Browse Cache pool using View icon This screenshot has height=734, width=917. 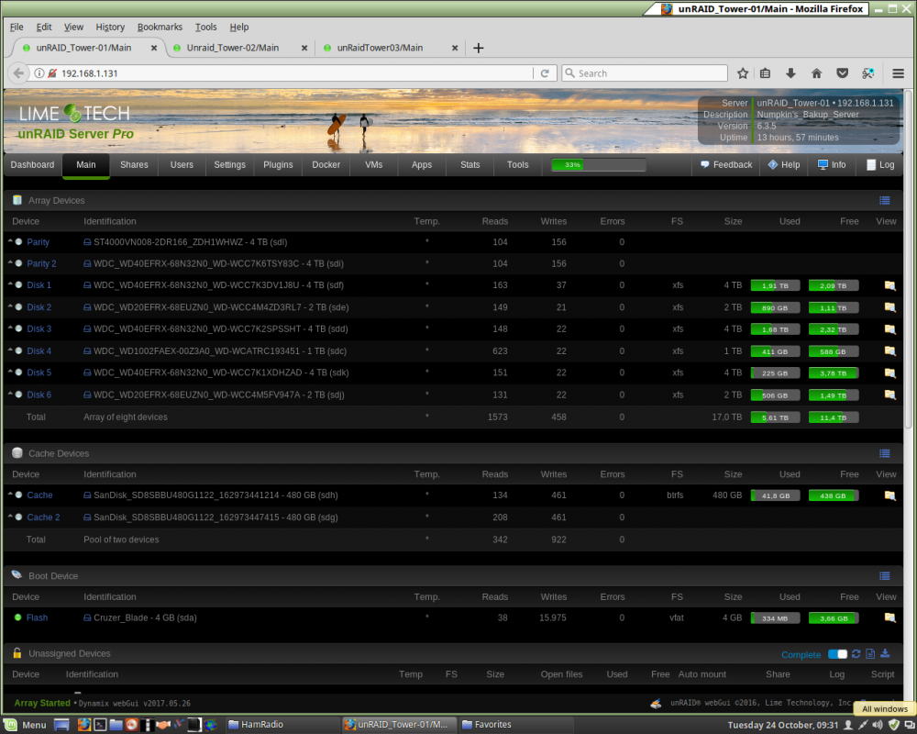tap(889, 495)
